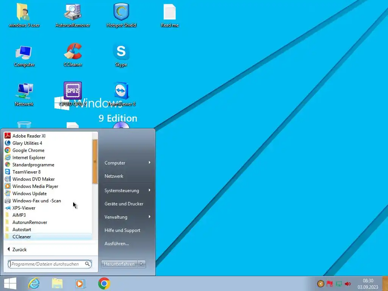Launch XPS-Viewer from the list
The height and width of the screenshot is (291, 388).
[x=48, y=208]
